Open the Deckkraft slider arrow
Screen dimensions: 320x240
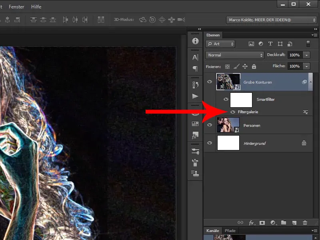306,55
